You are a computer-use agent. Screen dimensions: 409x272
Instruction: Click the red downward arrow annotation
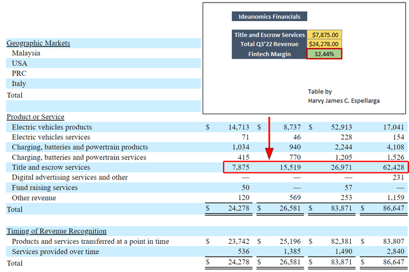click(x=269, y=138)
